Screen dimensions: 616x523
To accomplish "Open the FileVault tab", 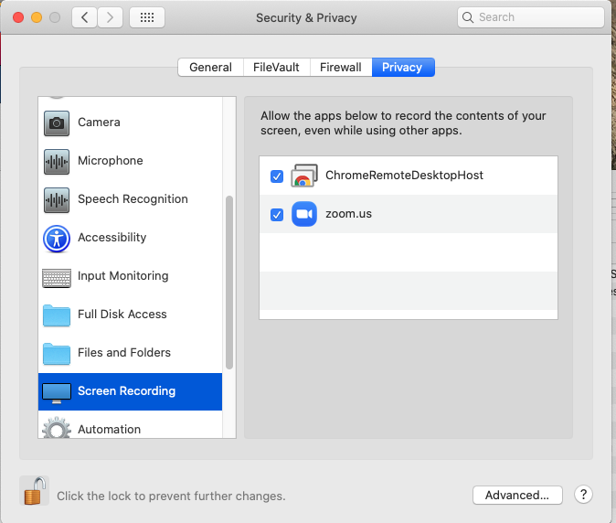I will pos(276,67).
